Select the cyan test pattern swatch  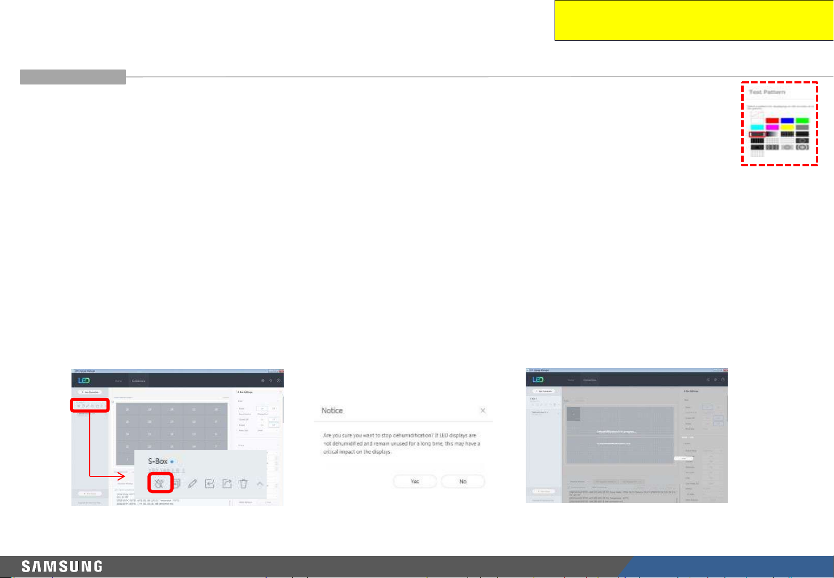pyautogui.click(x=757, y=128)
